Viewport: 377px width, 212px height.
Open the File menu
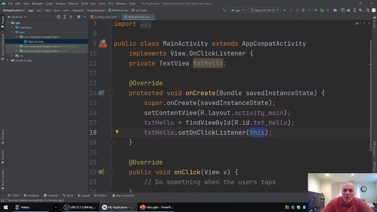pos(11,4)
